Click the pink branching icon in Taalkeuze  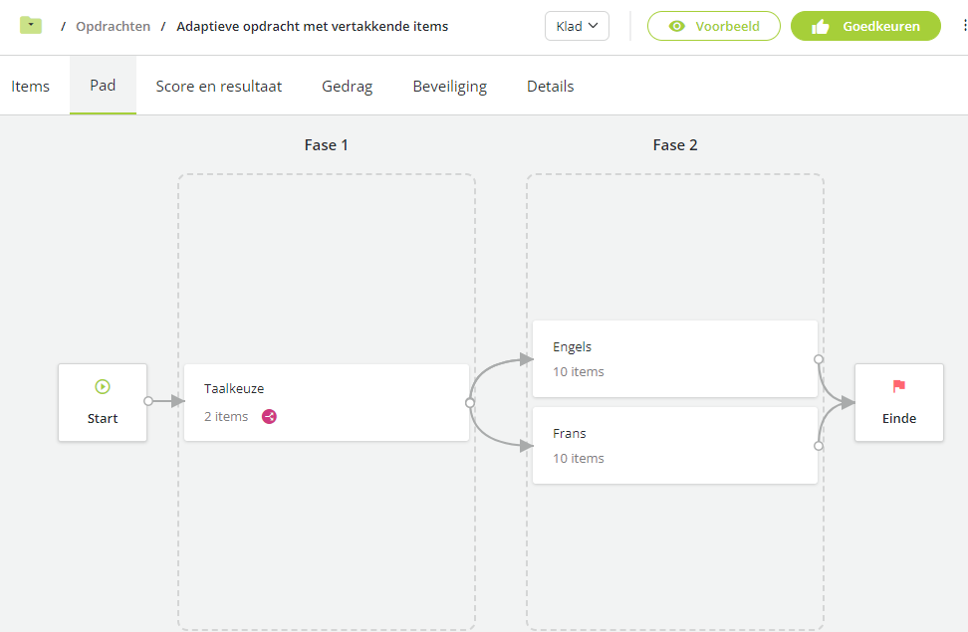coord(269,417)
